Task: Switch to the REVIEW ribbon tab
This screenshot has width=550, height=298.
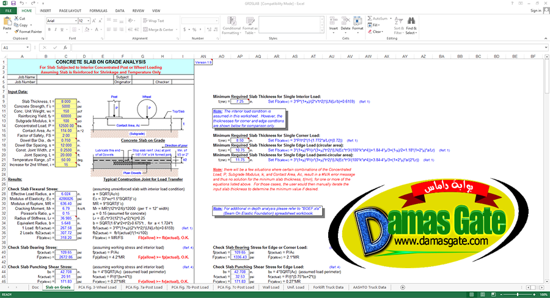Action: (138, 11)
